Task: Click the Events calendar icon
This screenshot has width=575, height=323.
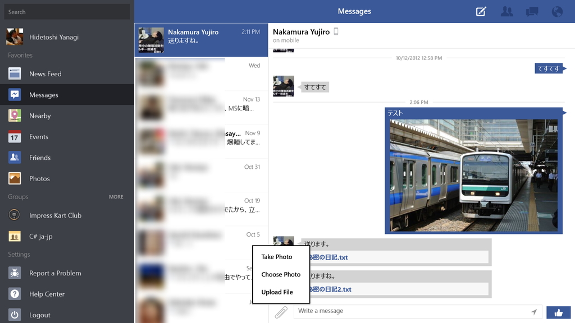Action: click(x=15, y=137)
